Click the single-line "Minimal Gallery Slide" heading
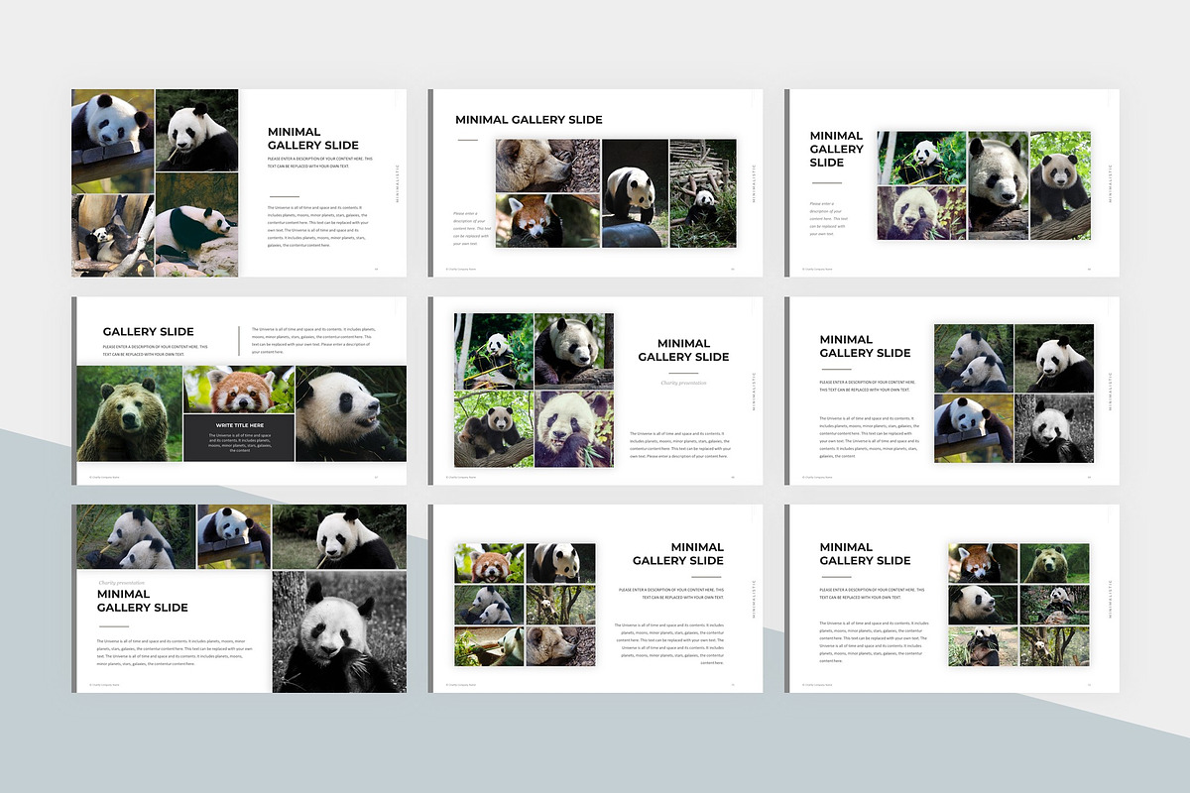Screen dimensions: 1190x793 [x=529, y=120]
